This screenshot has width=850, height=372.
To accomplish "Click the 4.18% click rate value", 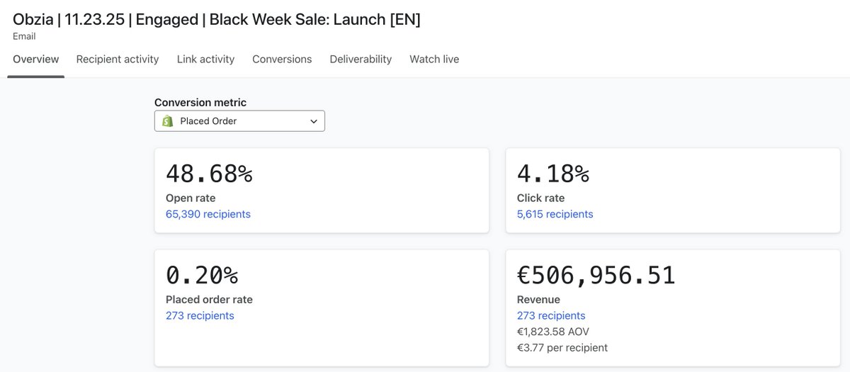I will click(553, 174).
